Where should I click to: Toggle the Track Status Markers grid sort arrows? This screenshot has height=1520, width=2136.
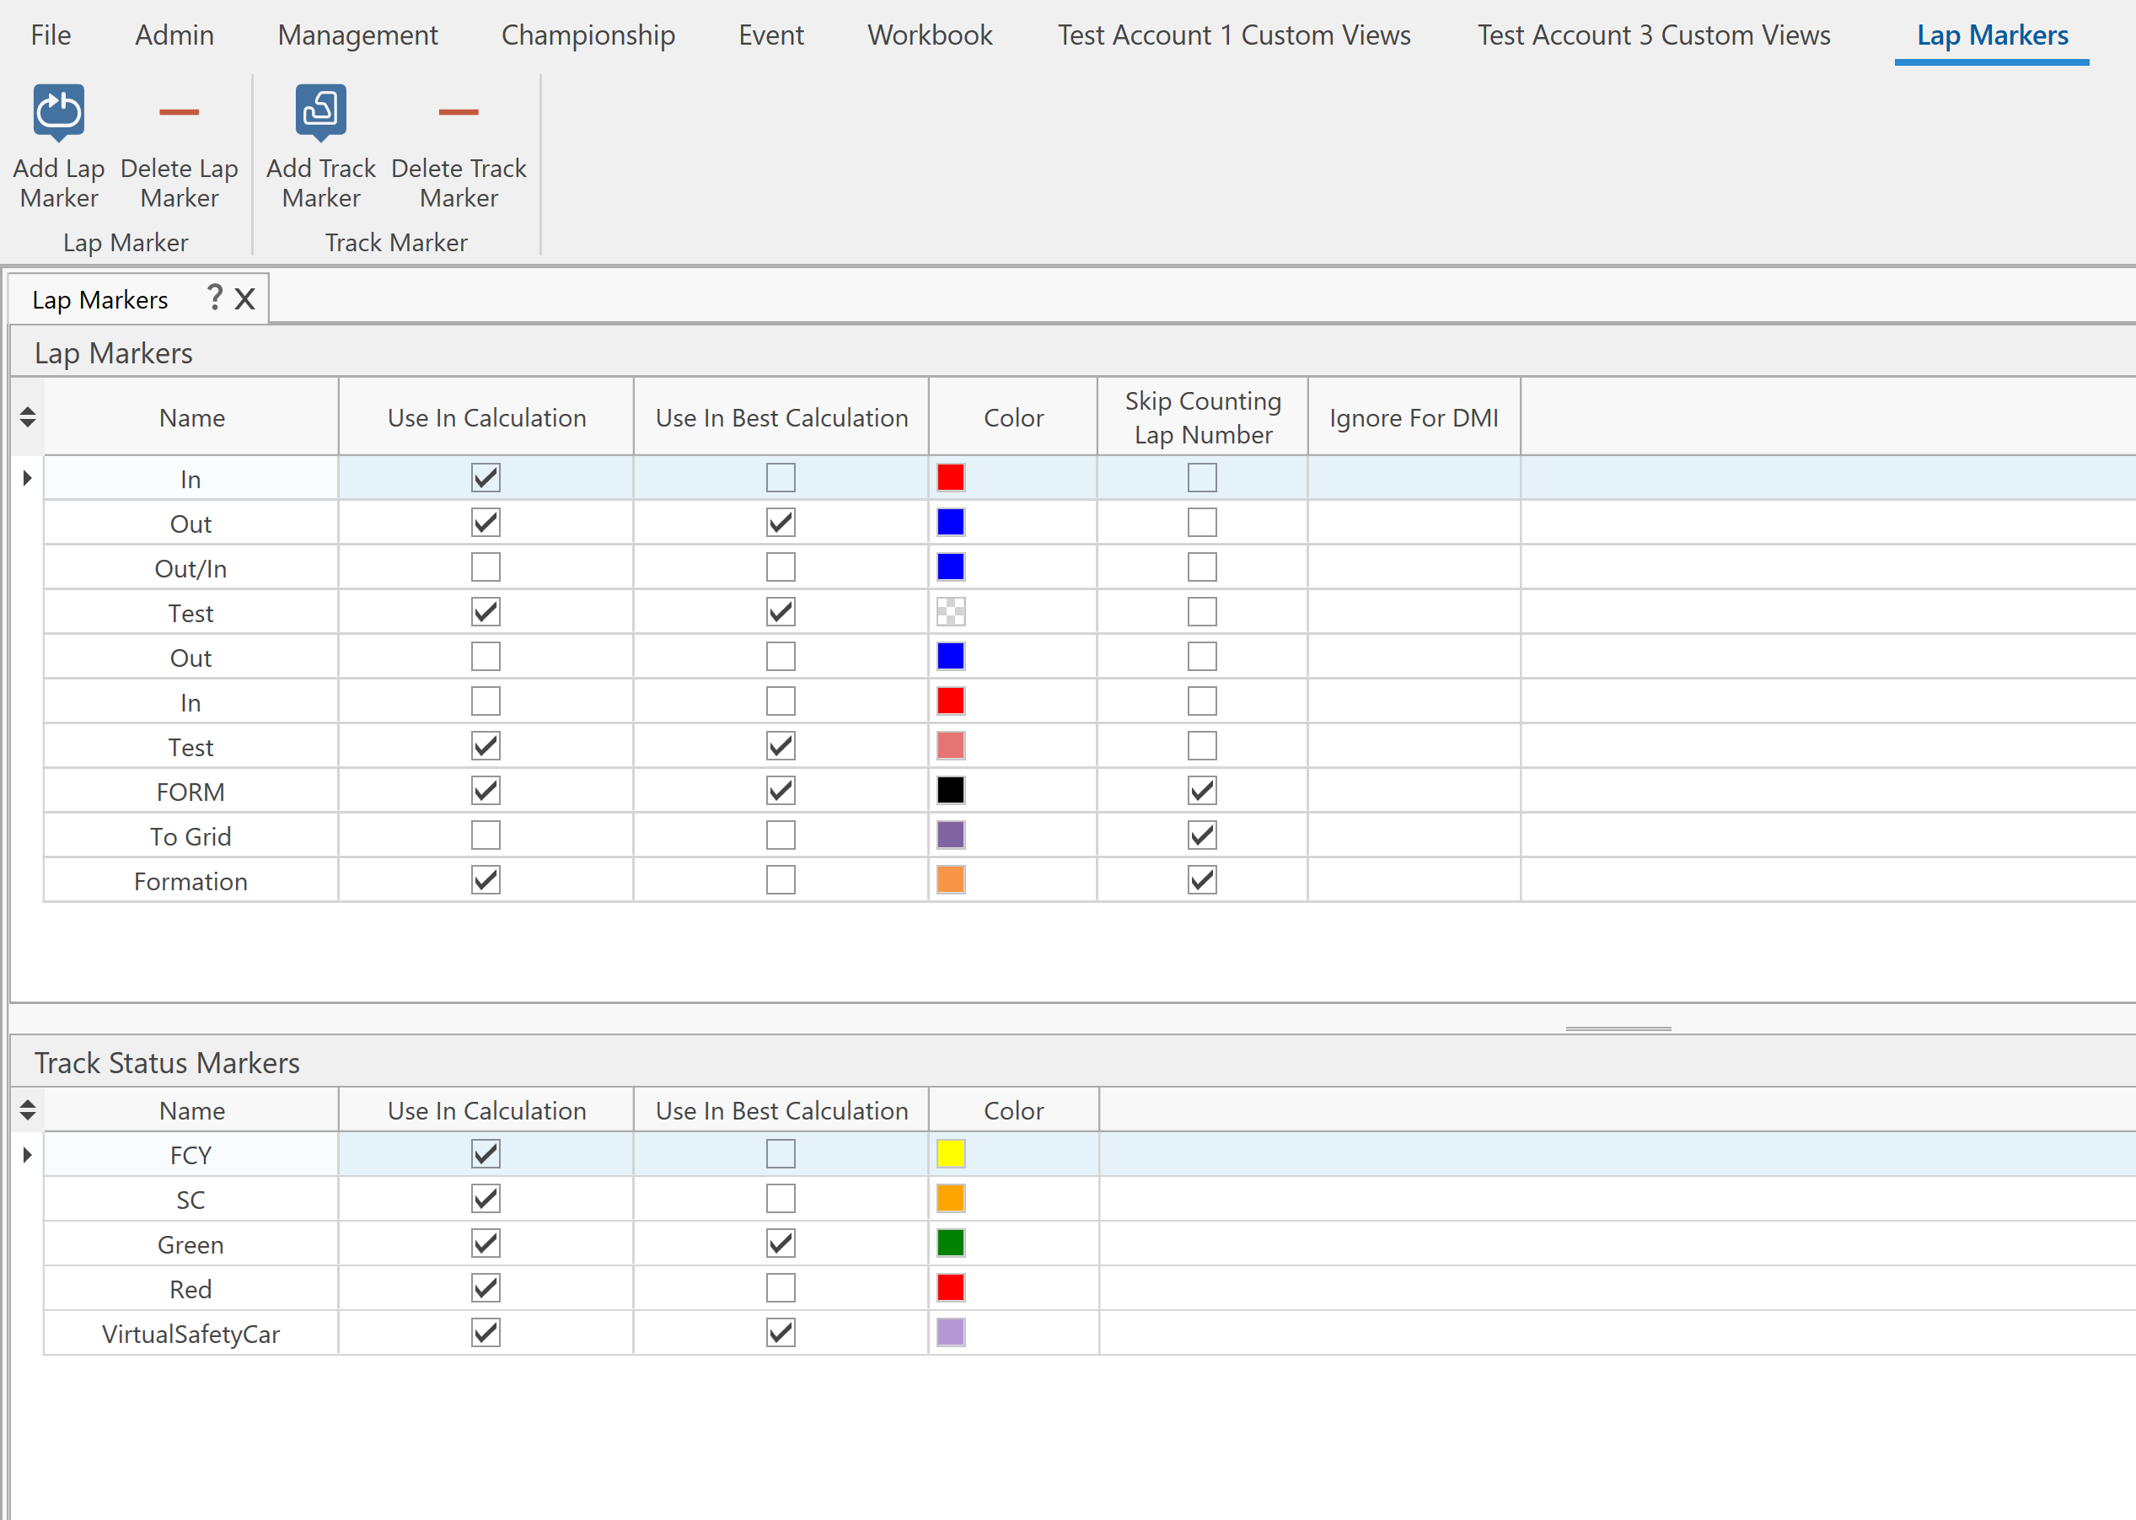pyautogui.click(x=28, y=1110)
